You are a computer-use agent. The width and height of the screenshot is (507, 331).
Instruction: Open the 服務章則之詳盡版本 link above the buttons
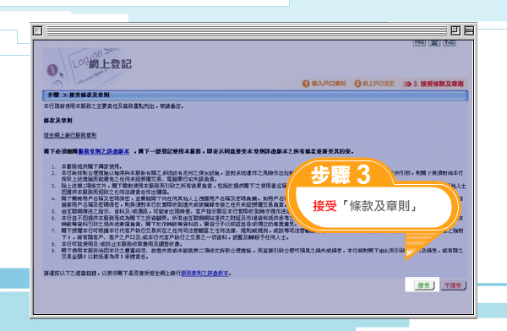click(205, 274)
